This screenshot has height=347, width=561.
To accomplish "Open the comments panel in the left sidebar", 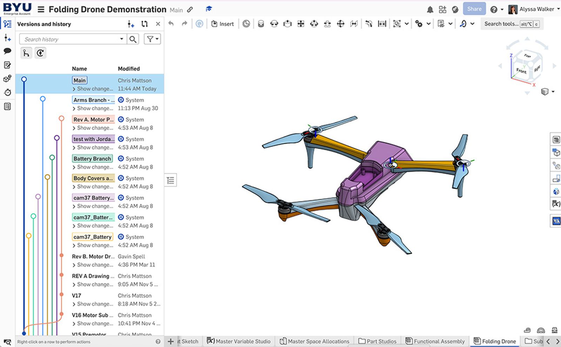I will pyautogui.click(x=7, y=52).
